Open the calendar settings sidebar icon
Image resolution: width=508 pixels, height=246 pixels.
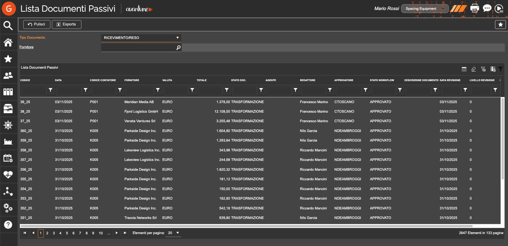tap(8, 158)
